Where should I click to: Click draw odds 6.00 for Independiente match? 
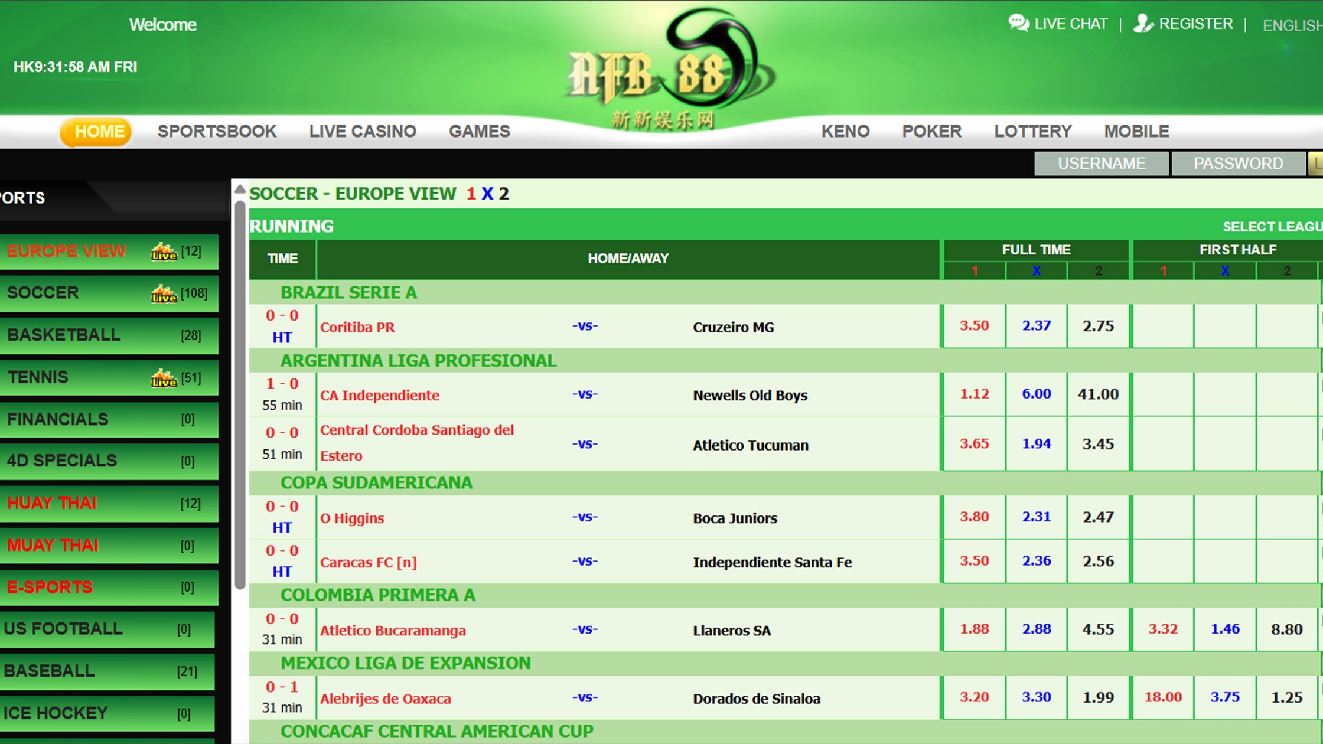(1037, 394)
